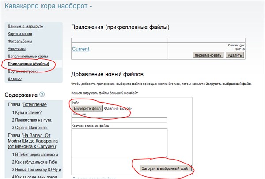Image resolution: width=265 pixels, height=179 pixels.
Task: Select Приложения (файлы) menu item
Action: [28, 64]
